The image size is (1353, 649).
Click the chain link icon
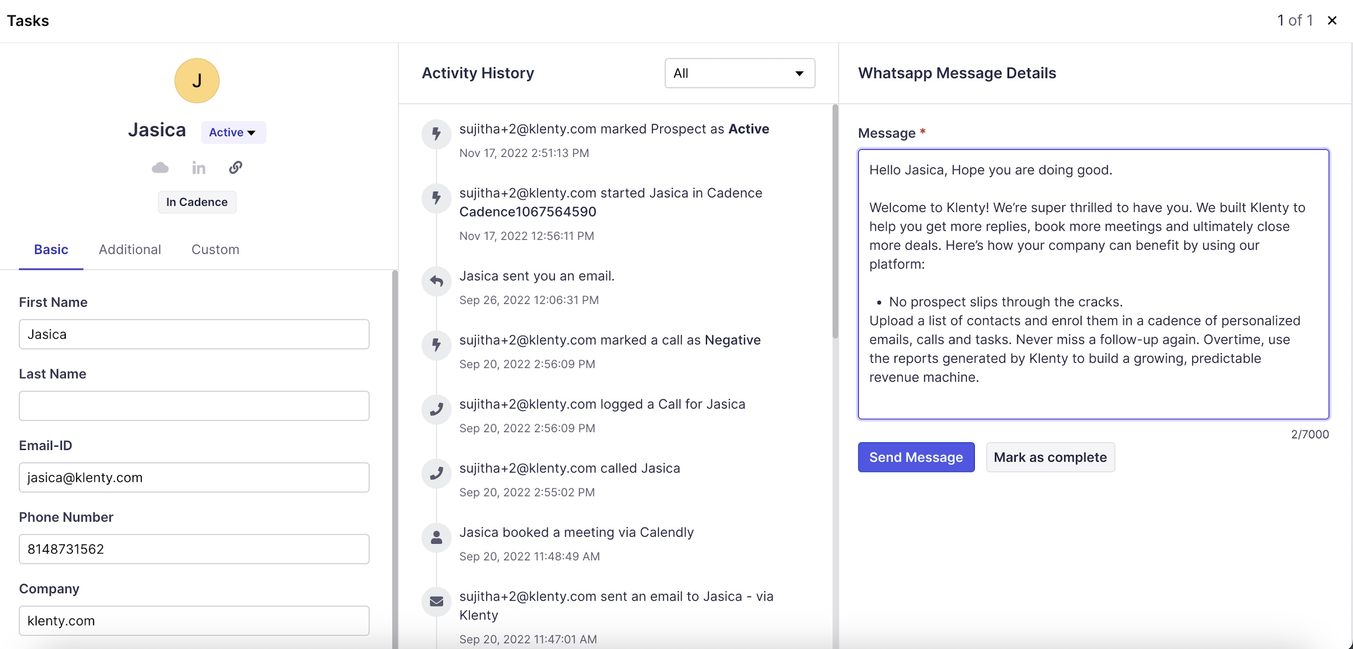click(235, 168)
